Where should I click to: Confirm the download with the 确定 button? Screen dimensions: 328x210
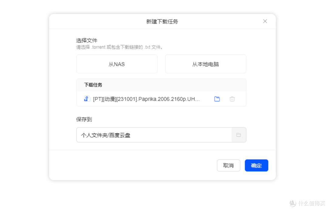tap(256, 165)
